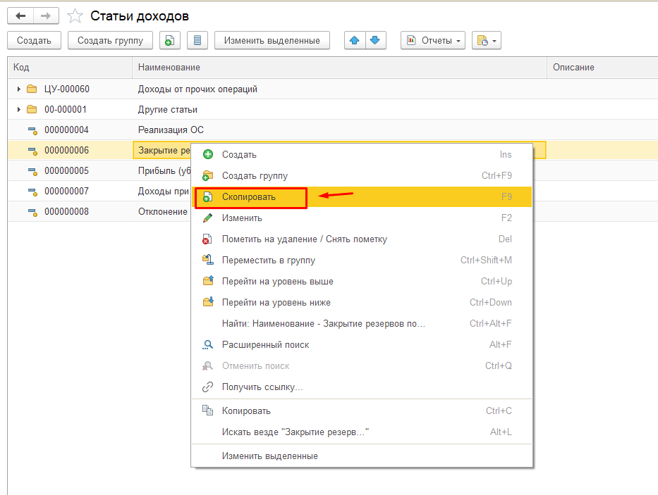Image resolution: width=658 pixels, height=495 pixels.
Task: Select Создать in the context menu
Action: tap(362, 155)
